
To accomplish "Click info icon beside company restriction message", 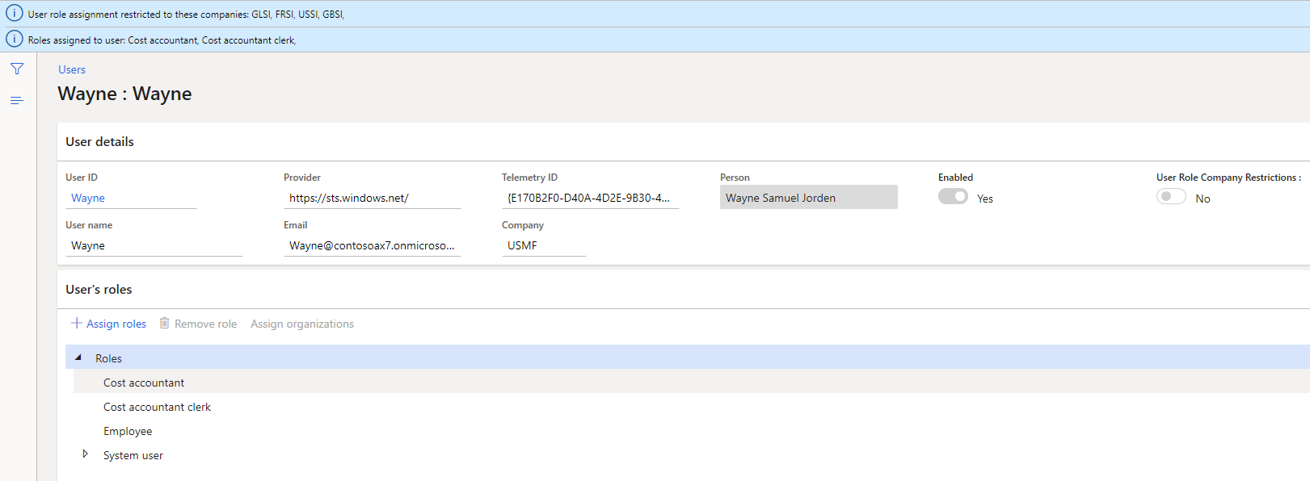I will (15, 13).
